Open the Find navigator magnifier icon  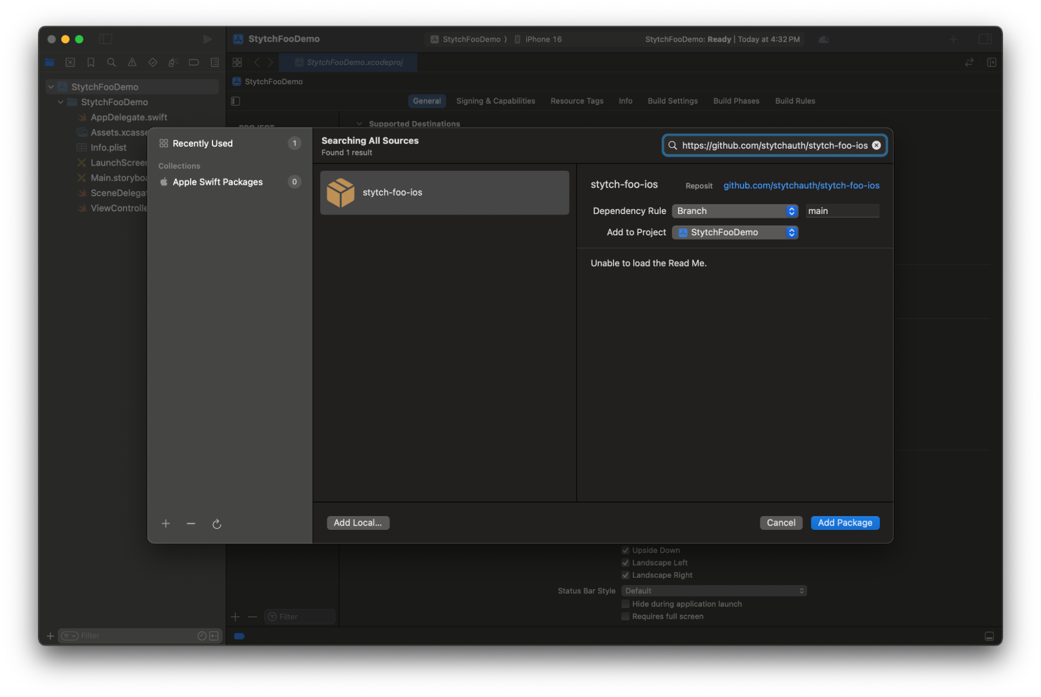111,62
